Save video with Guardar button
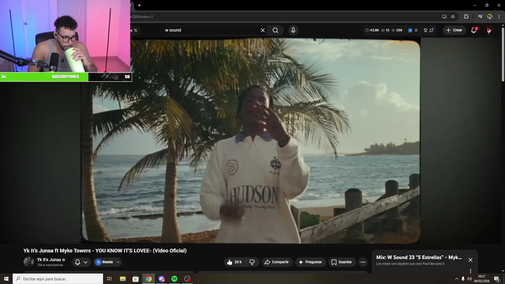Screen dimensions: 505x284 point(342,262)
